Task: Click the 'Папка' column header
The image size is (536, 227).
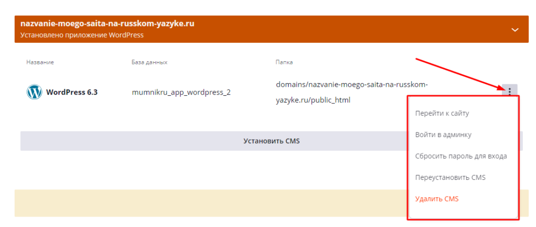Action: (284, 62)
